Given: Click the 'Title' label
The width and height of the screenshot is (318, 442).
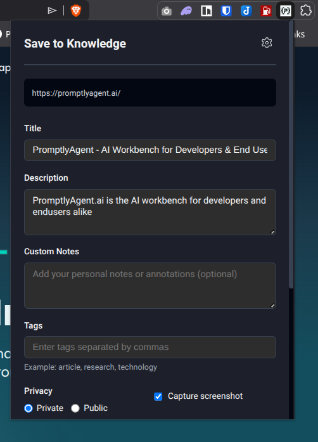Looking at the screenshot, I should coord(33,128).
